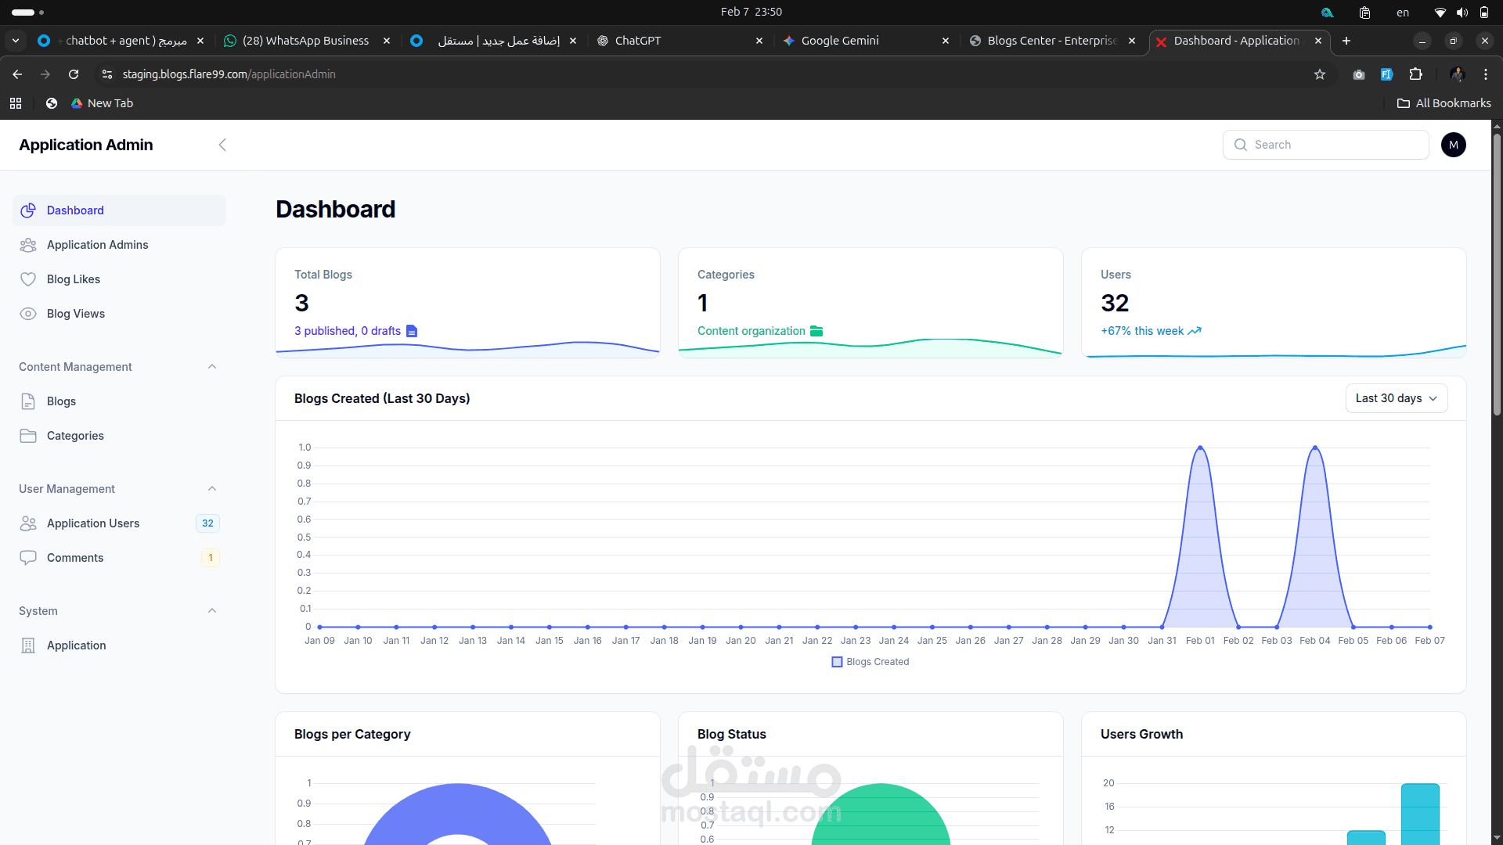Open the M user avatar menu
Viewport: 1503px width, 845px height.
coord(1453,145)
